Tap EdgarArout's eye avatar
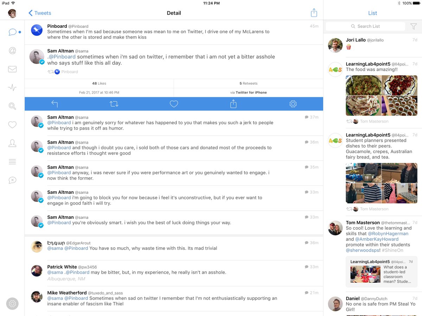 [x=37, y=247]
